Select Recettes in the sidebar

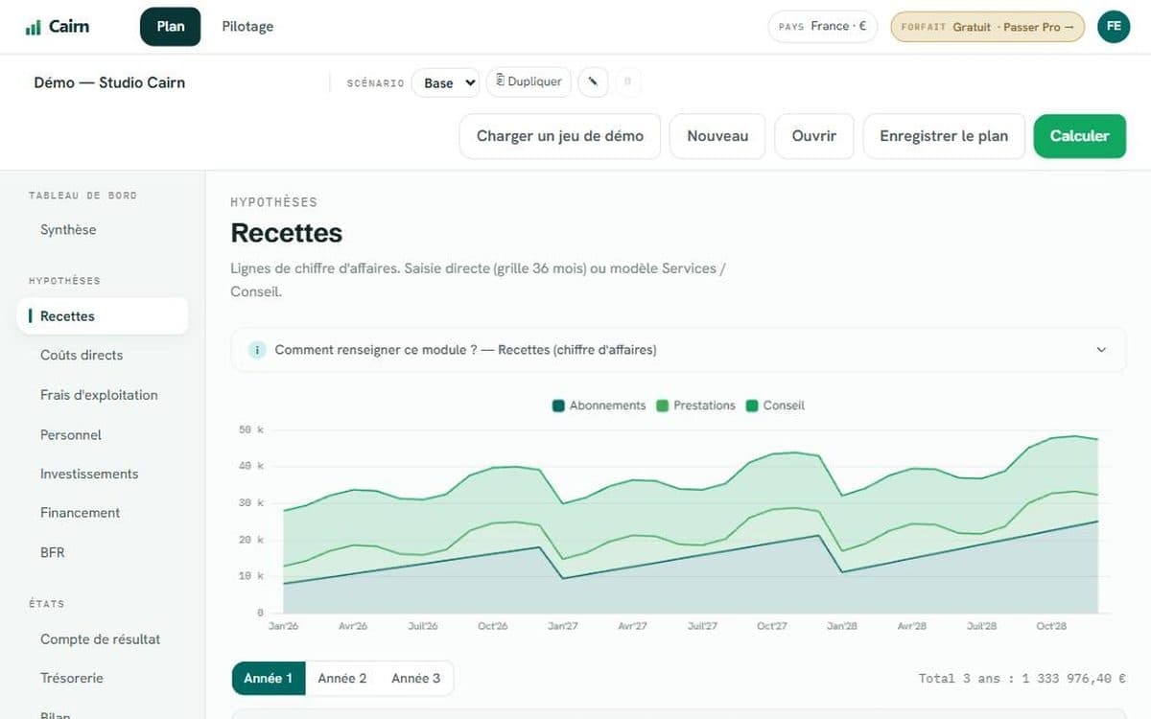(x=103, y=316)
